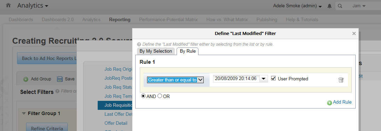Open the Analytics tab in navigation
Viewport: 381px width, 131px height.
91,20
